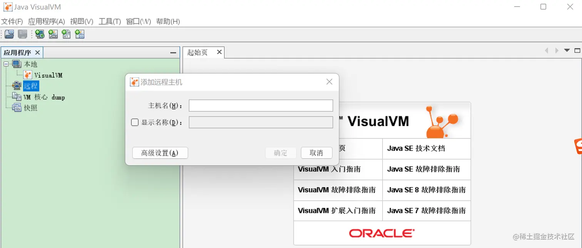Click the 远程 remote hosts icon

coord(17,86)
